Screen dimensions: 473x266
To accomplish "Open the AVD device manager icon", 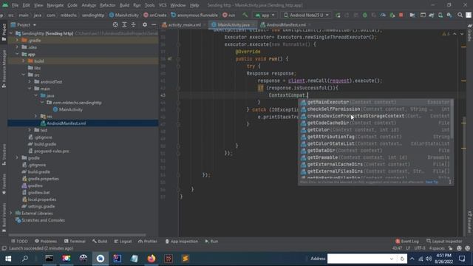I will [x=440, y=15].
